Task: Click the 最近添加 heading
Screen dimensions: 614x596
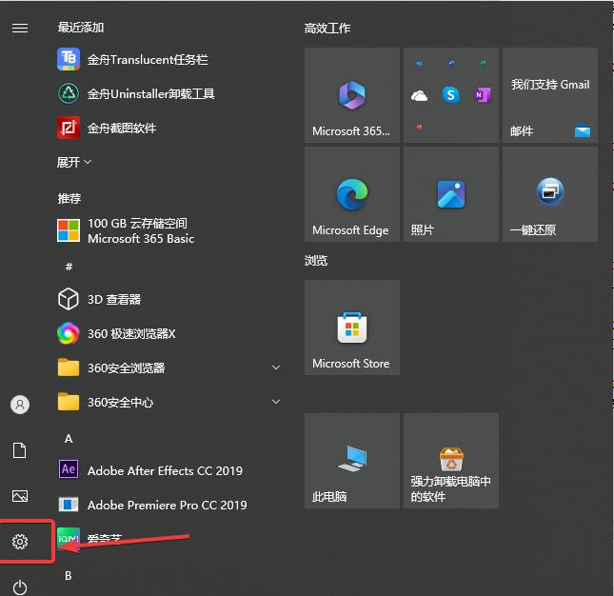Action: (x=81, y=28)
